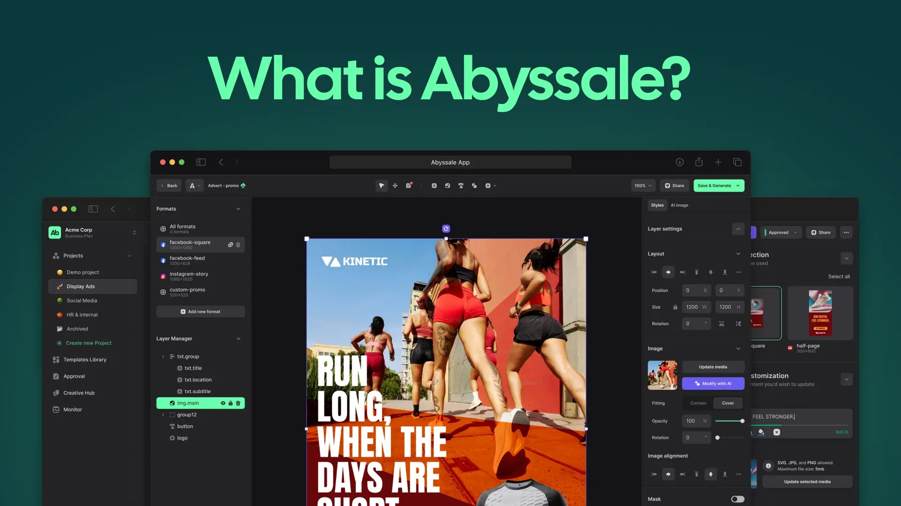901x506 pixels.
Task: Enable the Mask toggle switch
Action: pyautogui.click(x=737, y=499)
